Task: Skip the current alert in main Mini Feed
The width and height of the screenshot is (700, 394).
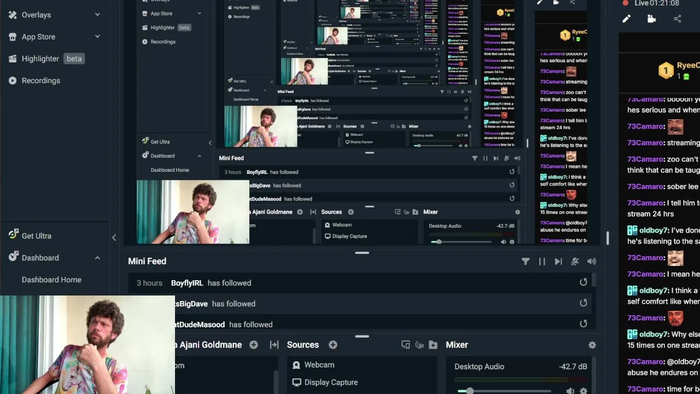Action: pyautogui.click(x=558, y=262)
